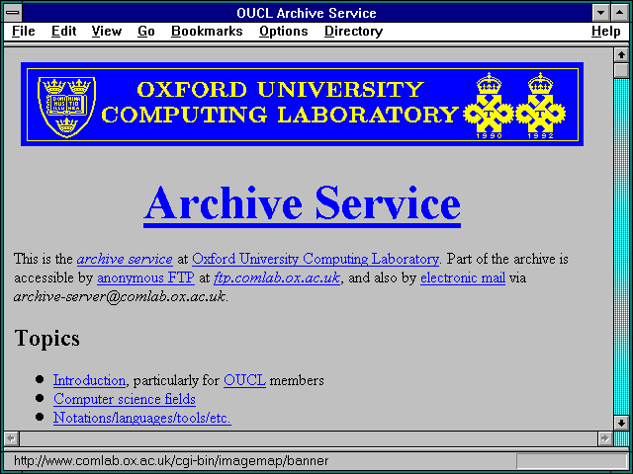Open the Directory menu

[x=354, y=31]
